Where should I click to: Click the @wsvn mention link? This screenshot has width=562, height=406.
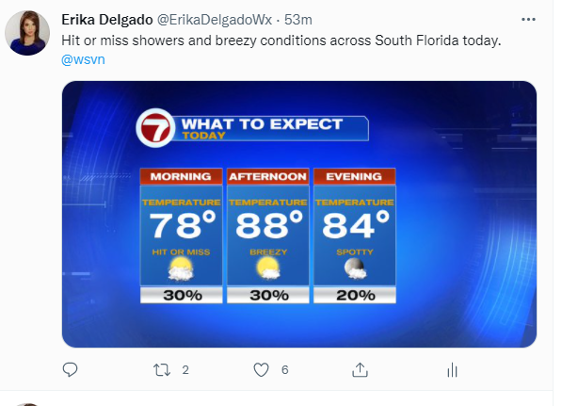pos(83,59)
